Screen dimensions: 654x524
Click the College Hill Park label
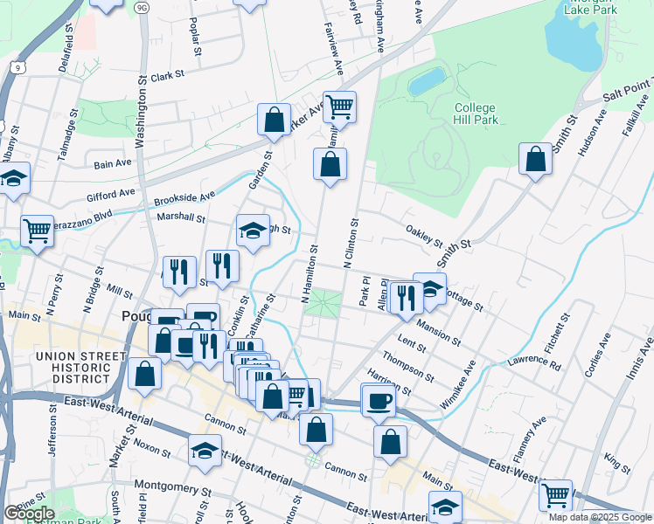[x=475, y=114]
